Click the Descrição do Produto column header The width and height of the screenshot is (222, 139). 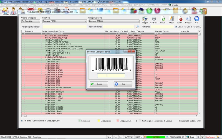[x=56, y=31]
